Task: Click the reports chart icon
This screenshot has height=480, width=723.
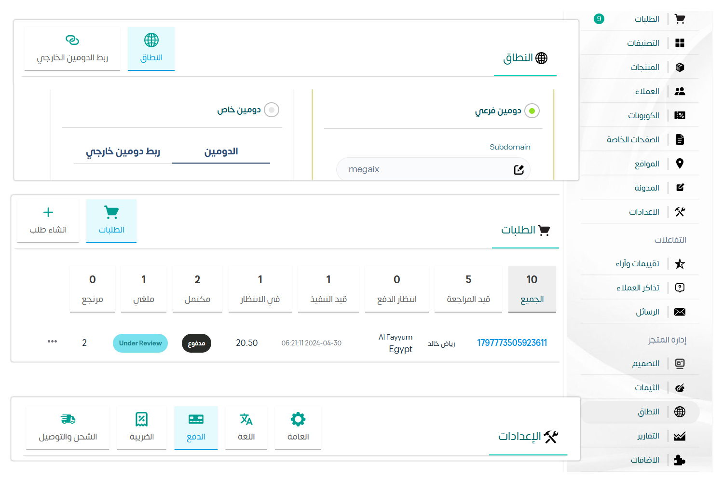Action: coord(680,436)
